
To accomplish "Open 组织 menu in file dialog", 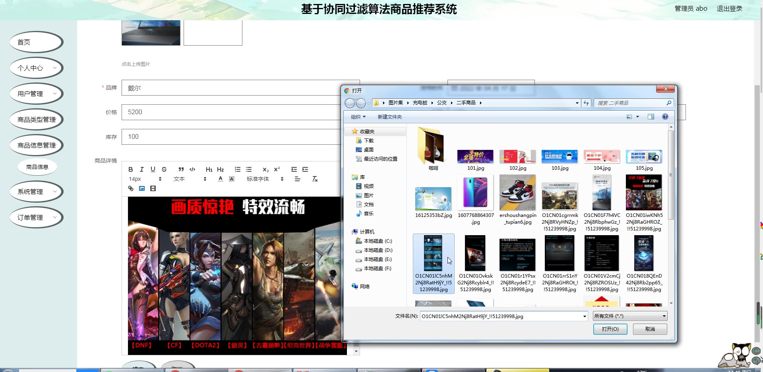I will pyautogui.click(x=358, y=117).
